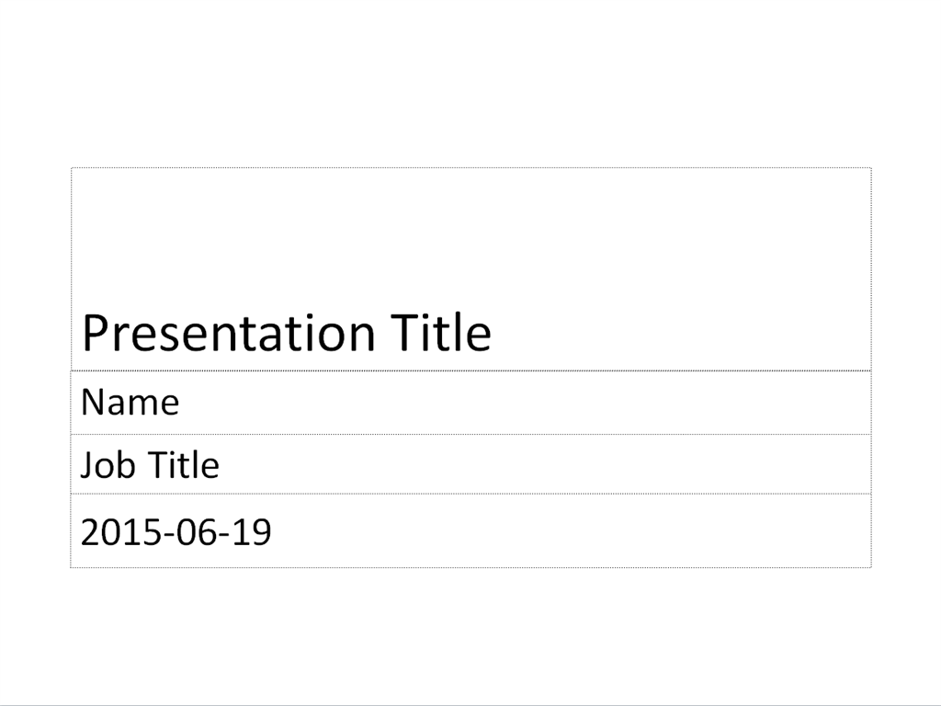Click "Title" in the Presentation Title heading
941x706 pixels.
tap(441, 333)
